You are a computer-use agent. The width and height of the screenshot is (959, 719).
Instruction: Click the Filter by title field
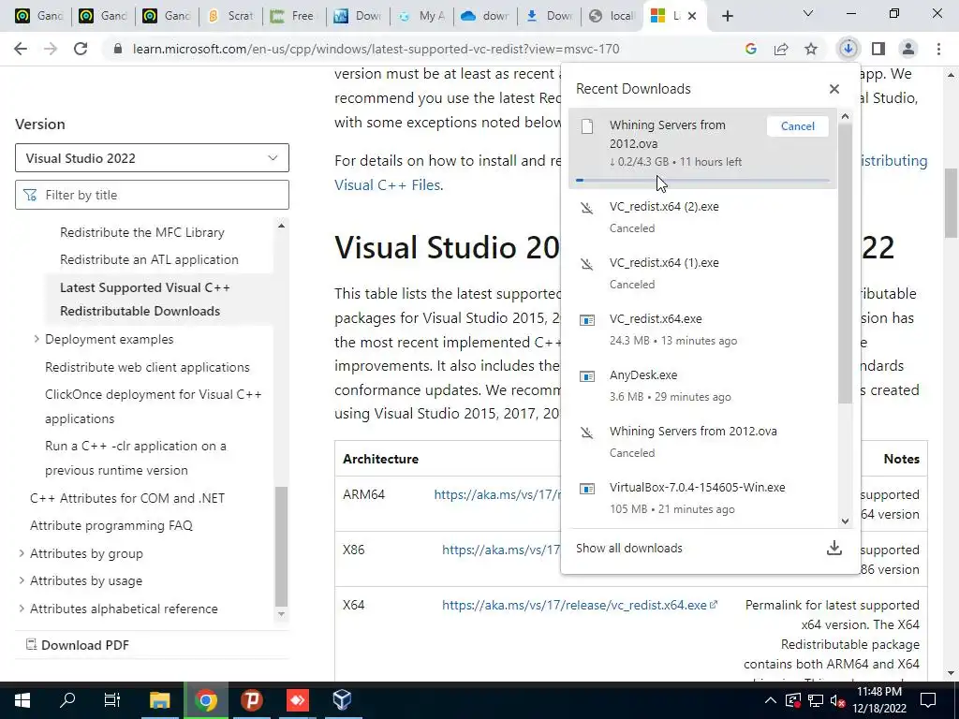[152, 195]
